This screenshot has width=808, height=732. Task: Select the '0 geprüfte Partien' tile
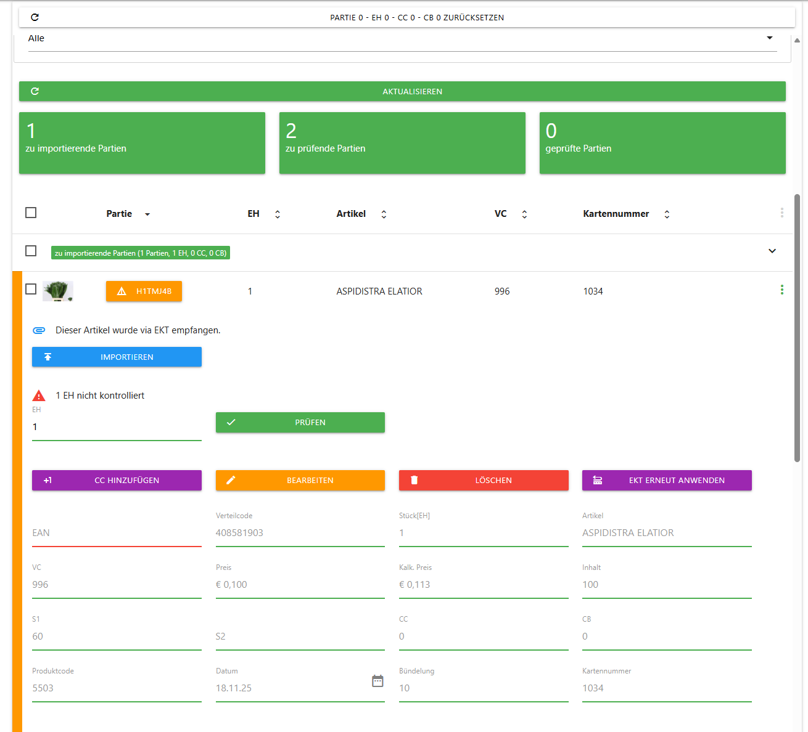click(x=662, y=143)
